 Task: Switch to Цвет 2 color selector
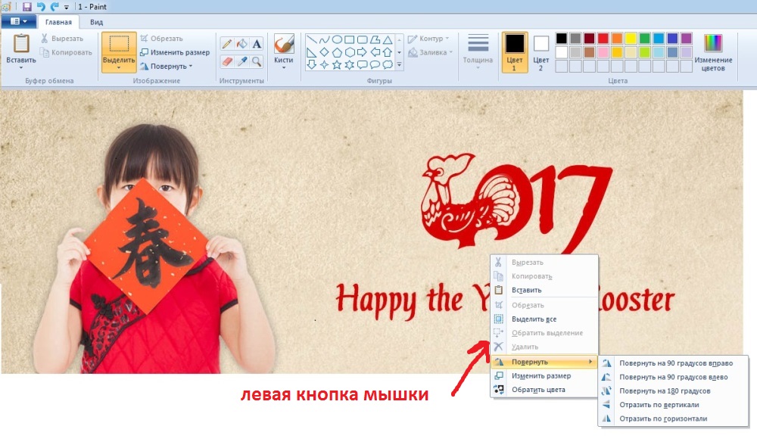(x=540, y=51)
